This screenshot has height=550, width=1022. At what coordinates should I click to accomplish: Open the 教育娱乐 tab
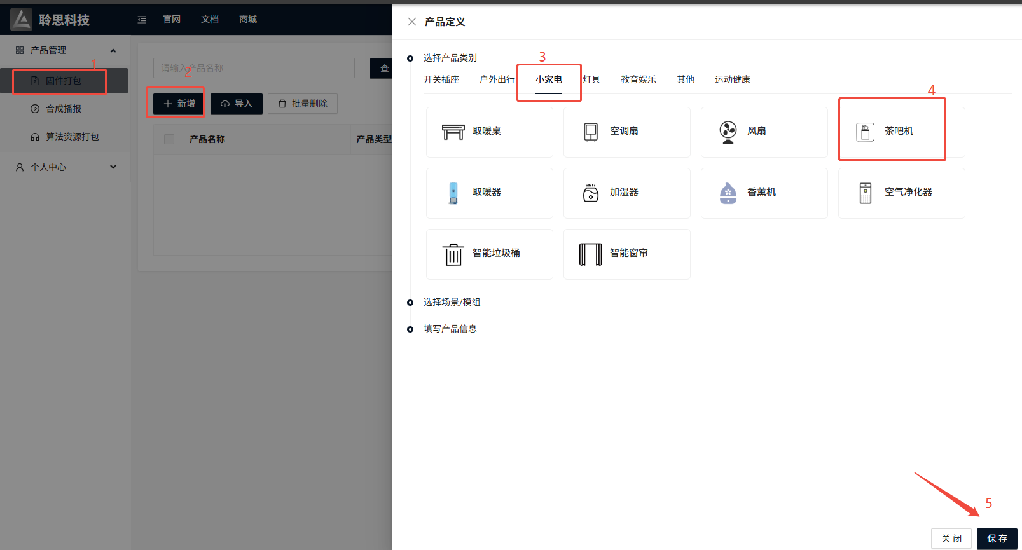639,79
